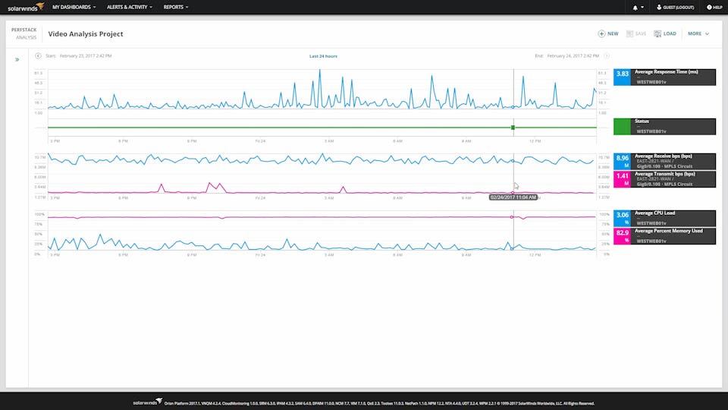Open the My Dashboards menu
This screenshot has width=728, height=410.
coord(74,7)
